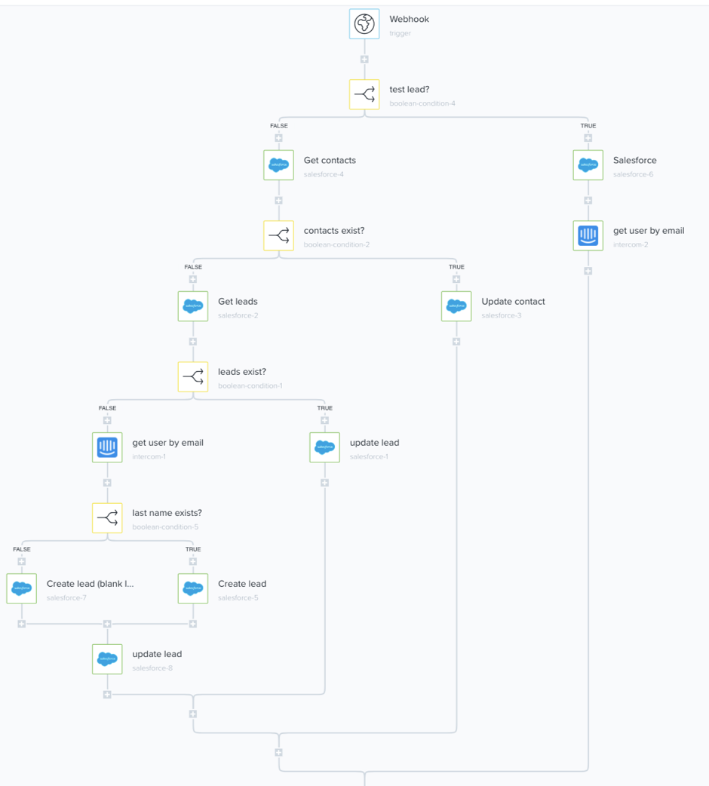Add step under FALSE branch of last name exists?
The image size is (709, 786).
(x=22, y=561)
